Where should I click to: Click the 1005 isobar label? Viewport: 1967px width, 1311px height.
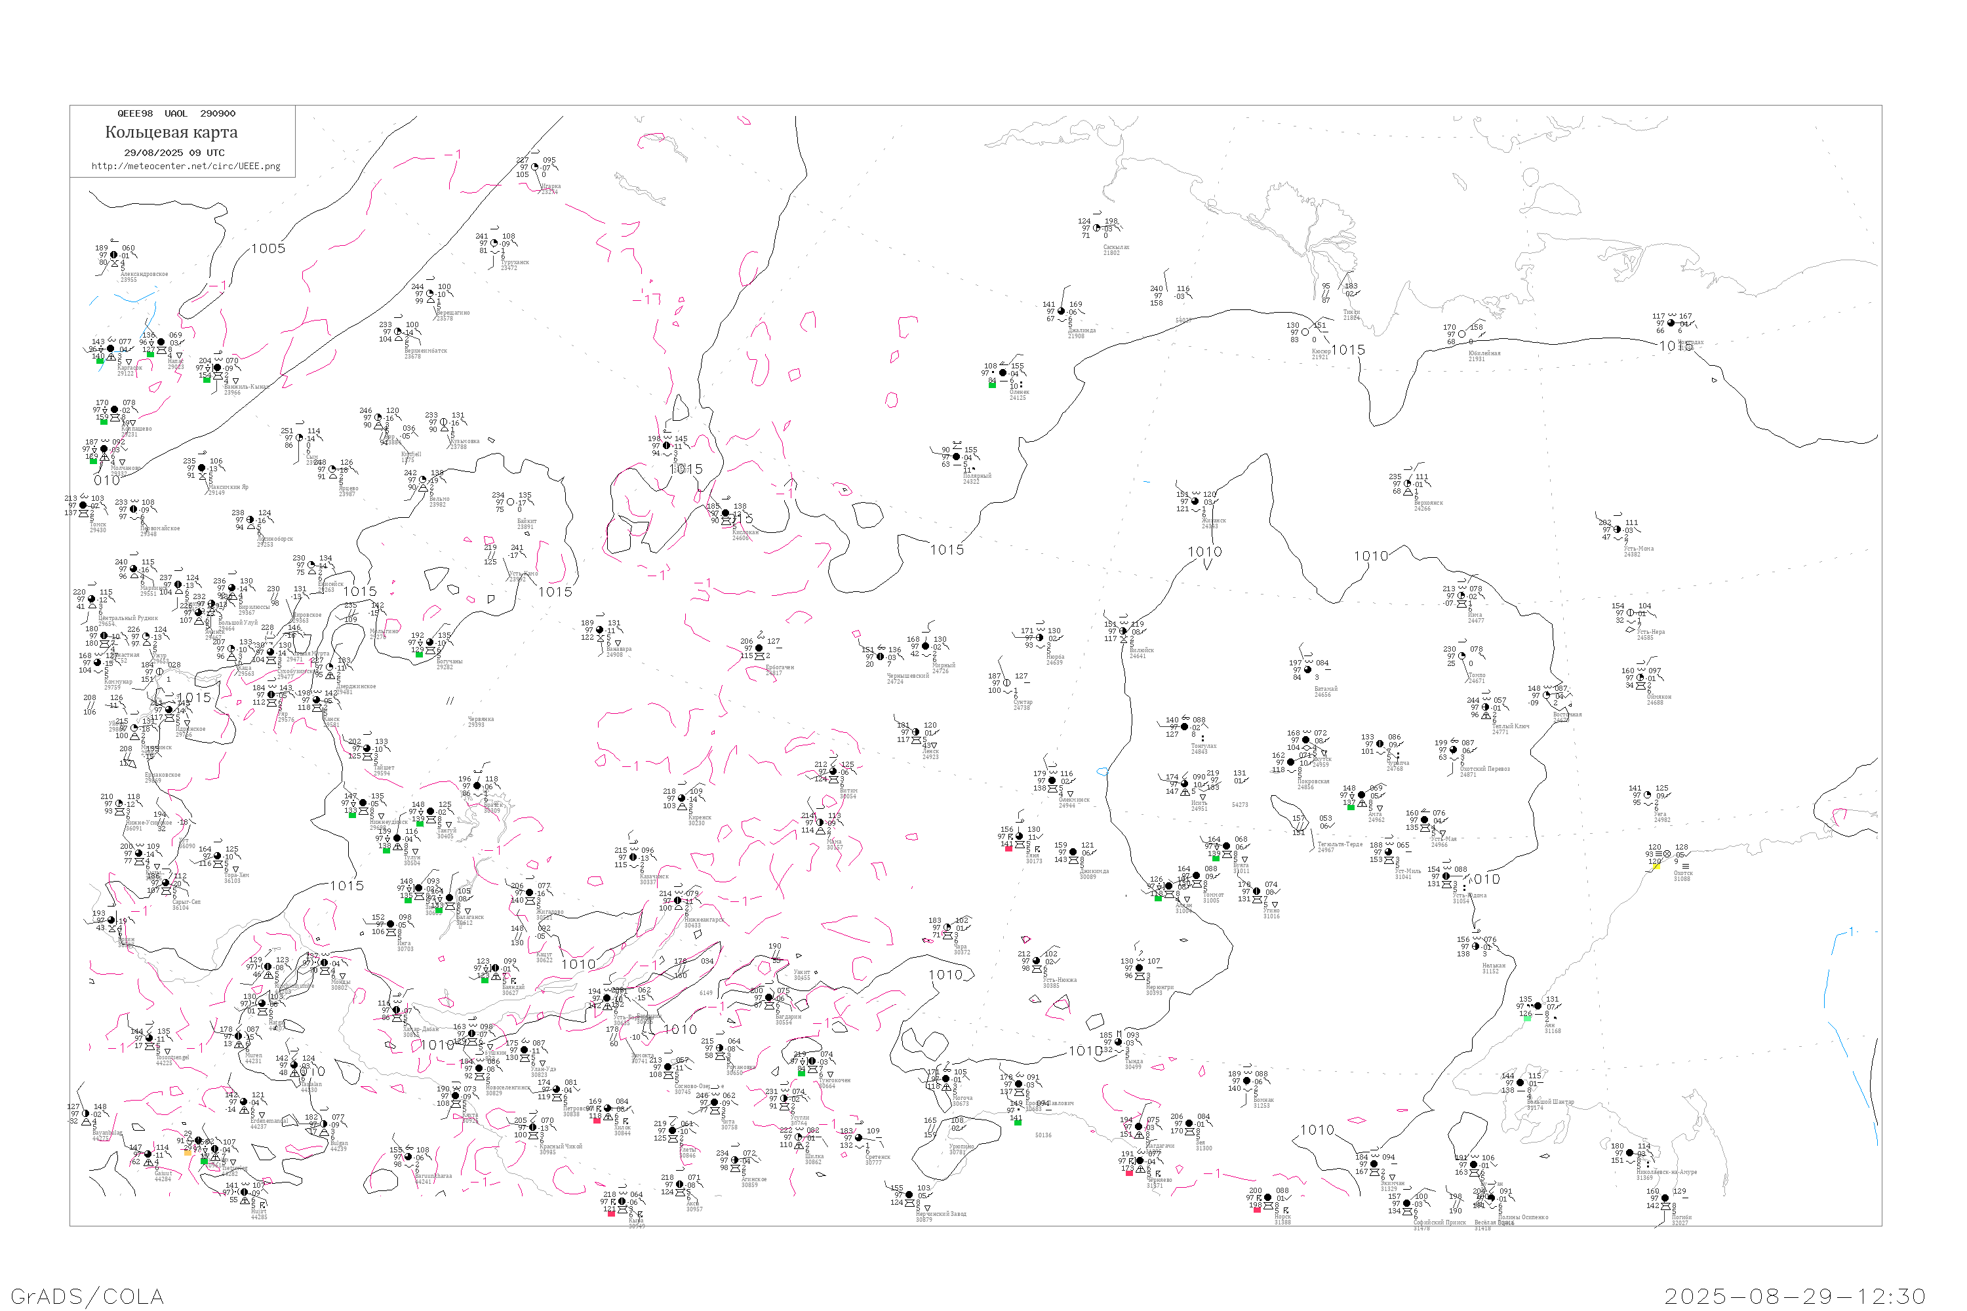pyautogui.click(x=268, y=248)
